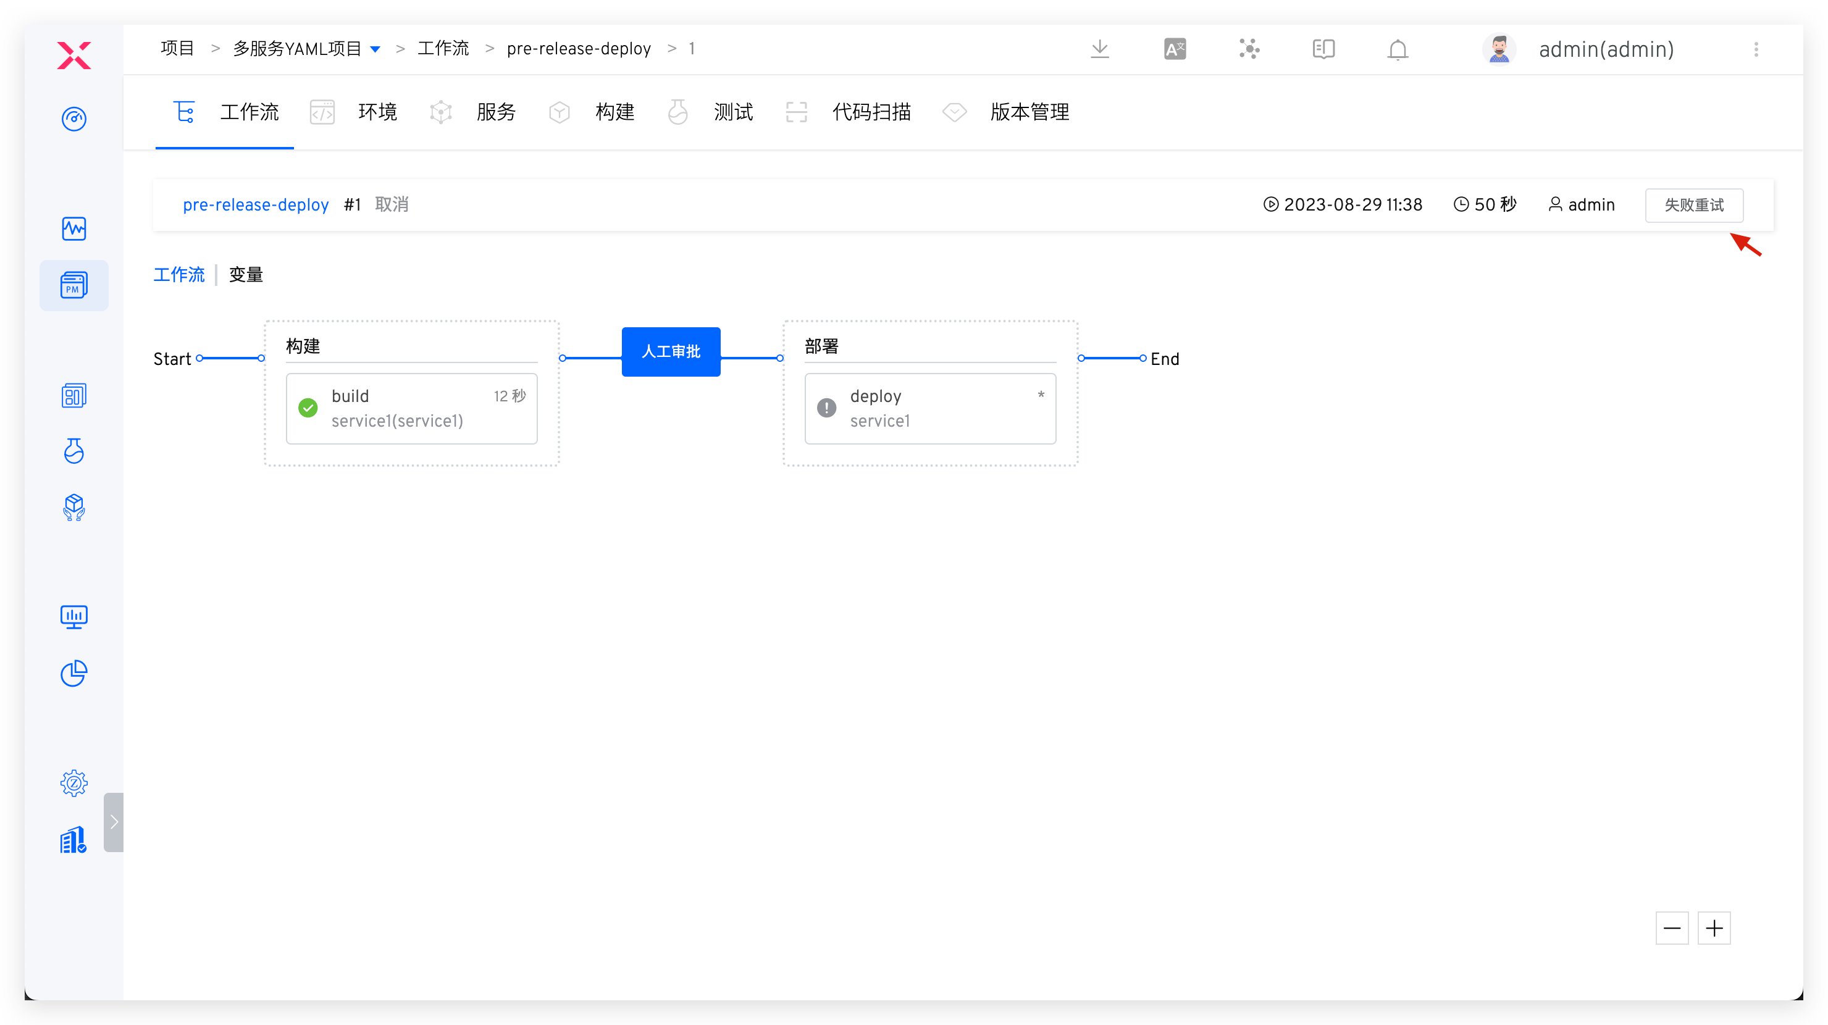Screen dimensions: 1828x1025
Task: Open the monitoring graph icon in sidebar
Action: (74, 228)
